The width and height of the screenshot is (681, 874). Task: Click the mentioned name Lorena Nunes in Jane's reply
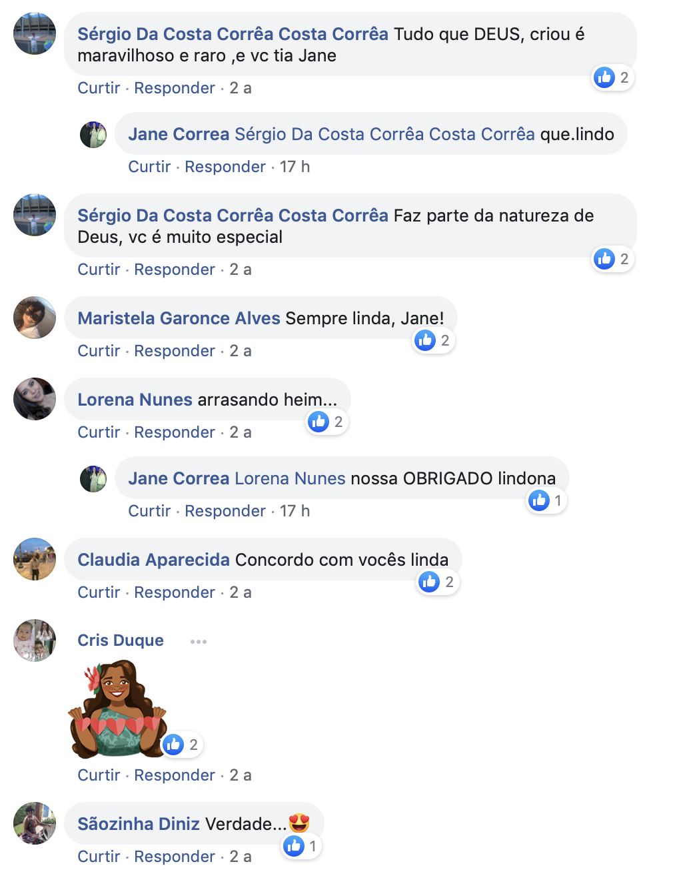click(290, 478)
